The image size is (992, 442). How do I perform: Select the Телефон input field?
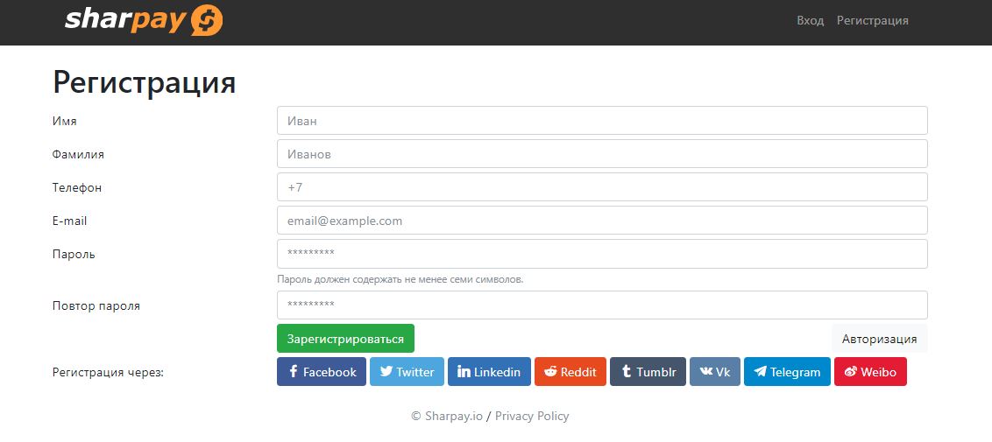[602, 187]
